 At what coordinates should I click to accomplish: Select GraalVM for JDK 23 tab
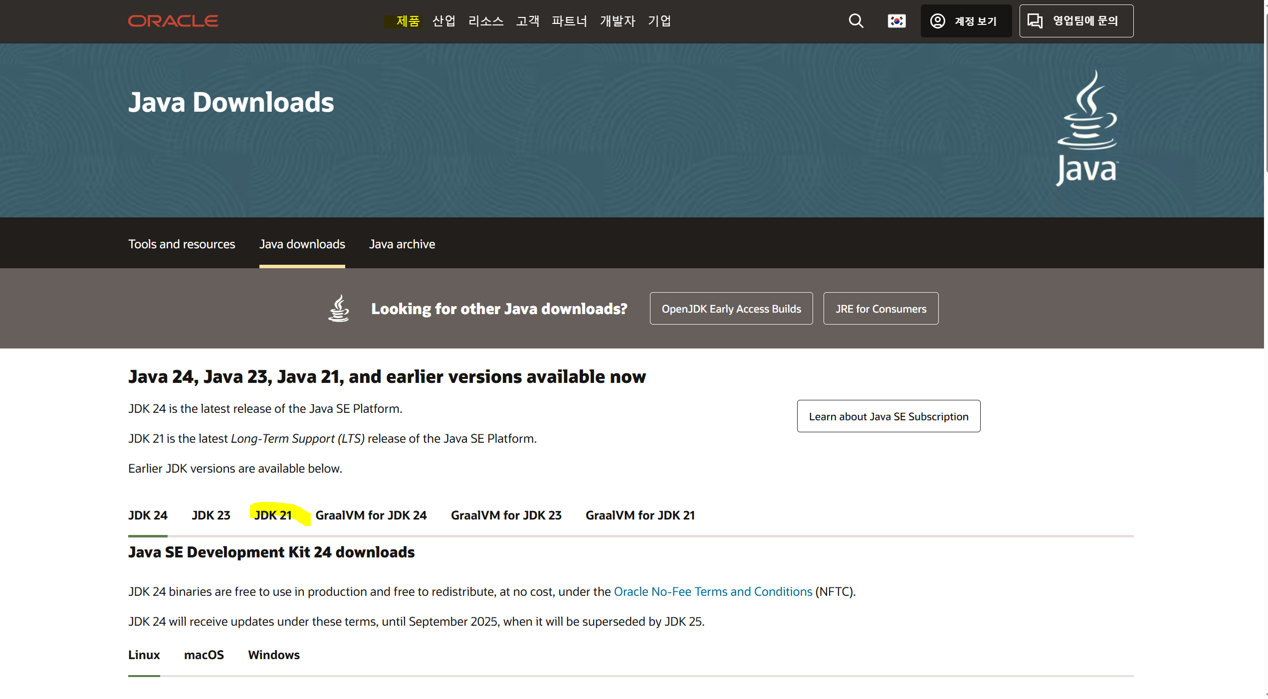(x=506, y=515)
